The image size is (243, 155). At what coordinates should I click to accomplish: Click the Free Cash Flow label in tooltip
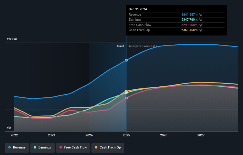pos(140,25)
